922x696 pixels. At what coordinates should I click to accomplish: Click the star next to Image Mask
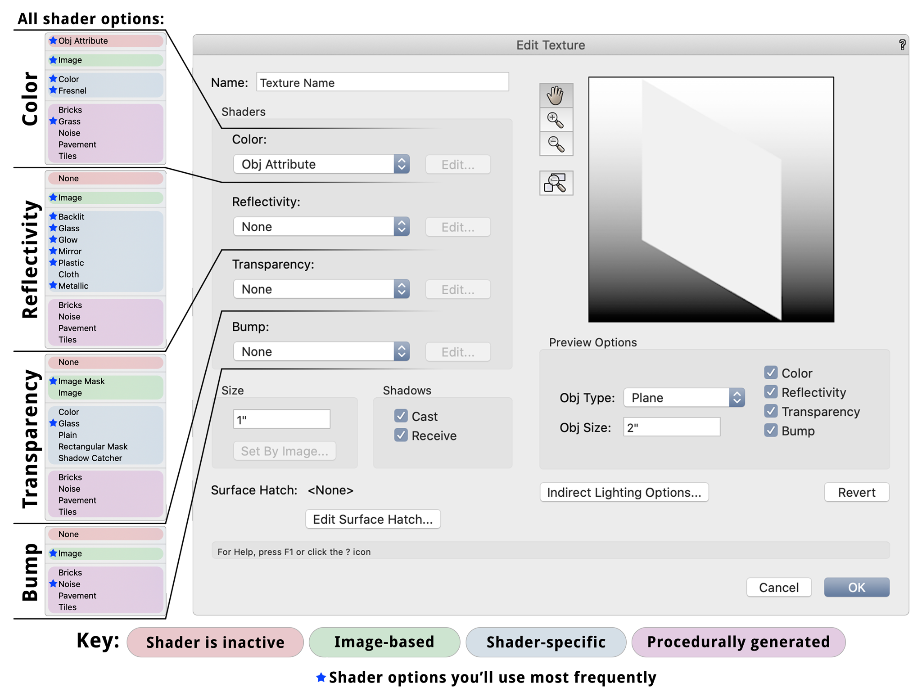pos(53,381)
